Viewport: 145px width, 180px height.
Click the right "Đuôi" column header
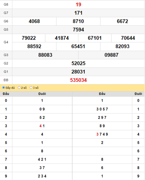coord(138,94)
